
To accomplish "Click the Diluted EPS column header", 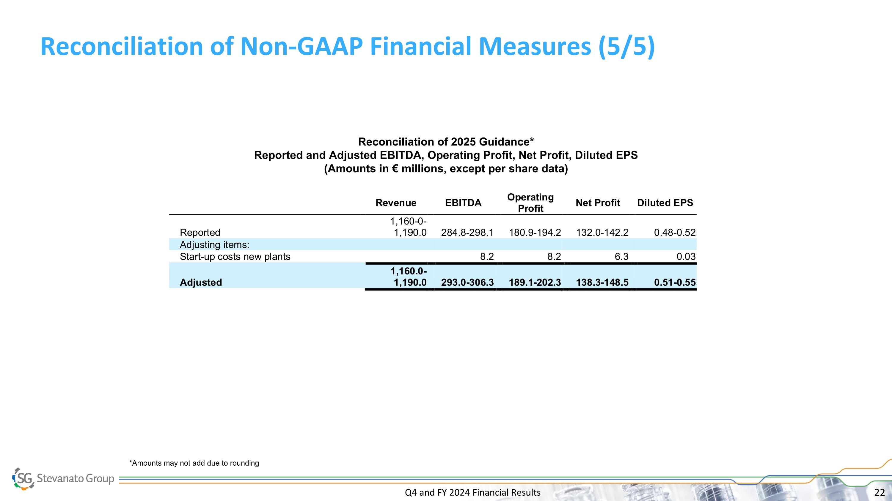I will pos(665,203).
